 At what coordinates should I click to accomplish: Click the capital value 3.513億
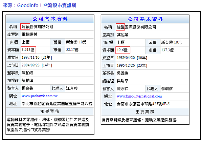tap(28, 50)
